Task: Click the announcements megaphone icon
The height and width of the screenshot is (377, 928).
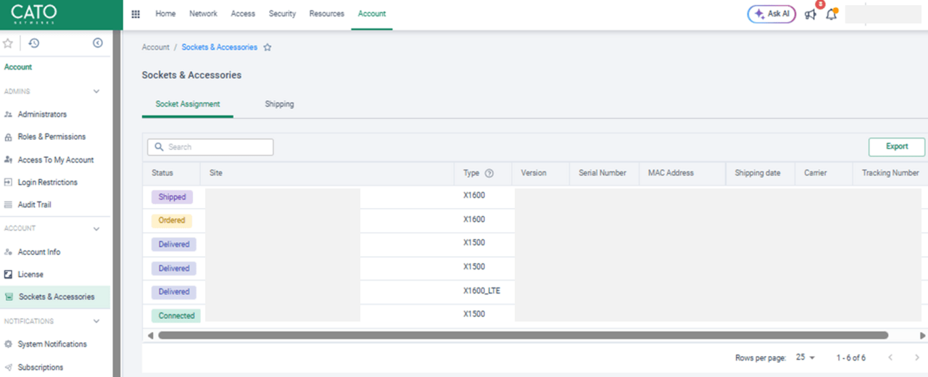Action: pyautogui.click(x=811, y=14)
